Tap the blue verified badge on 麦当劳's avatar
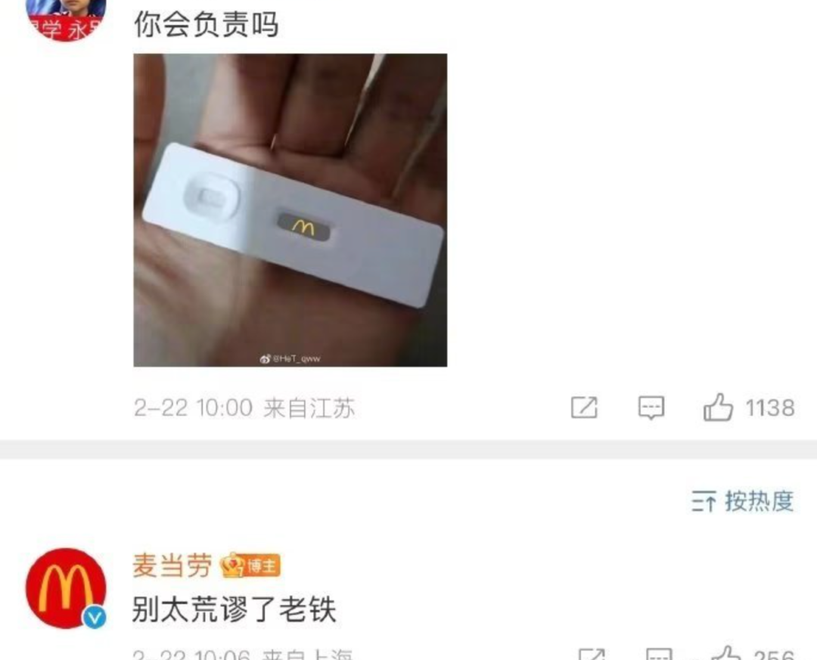The height and width of the screenshot is (660, 817). point(95,618)
